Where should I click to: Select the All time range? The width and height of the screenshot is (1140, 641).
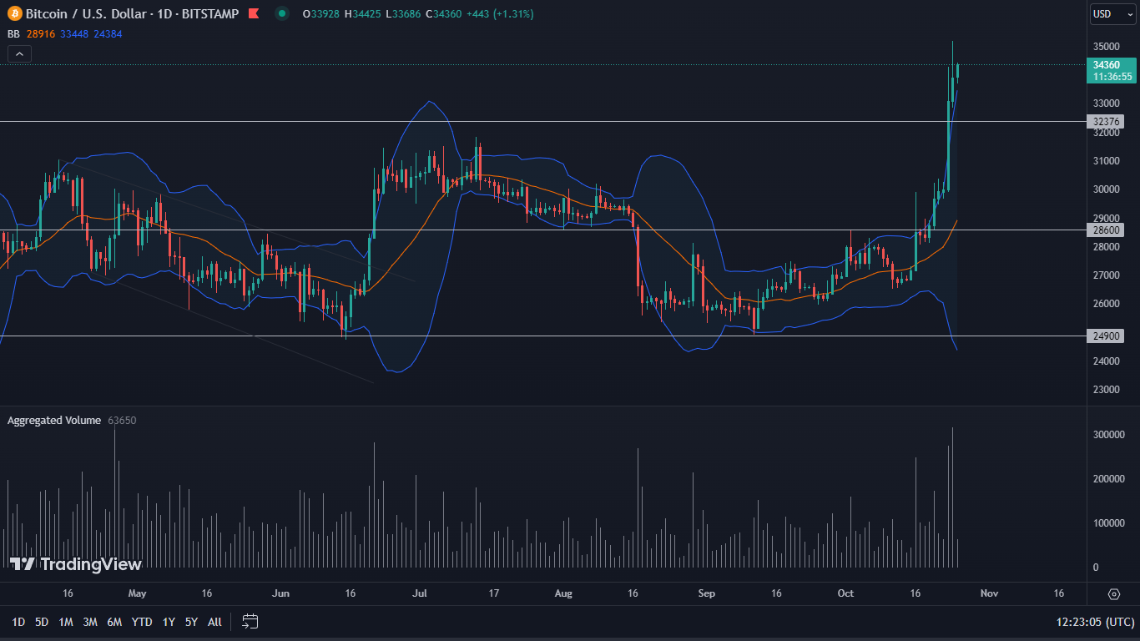pos(214,622)
